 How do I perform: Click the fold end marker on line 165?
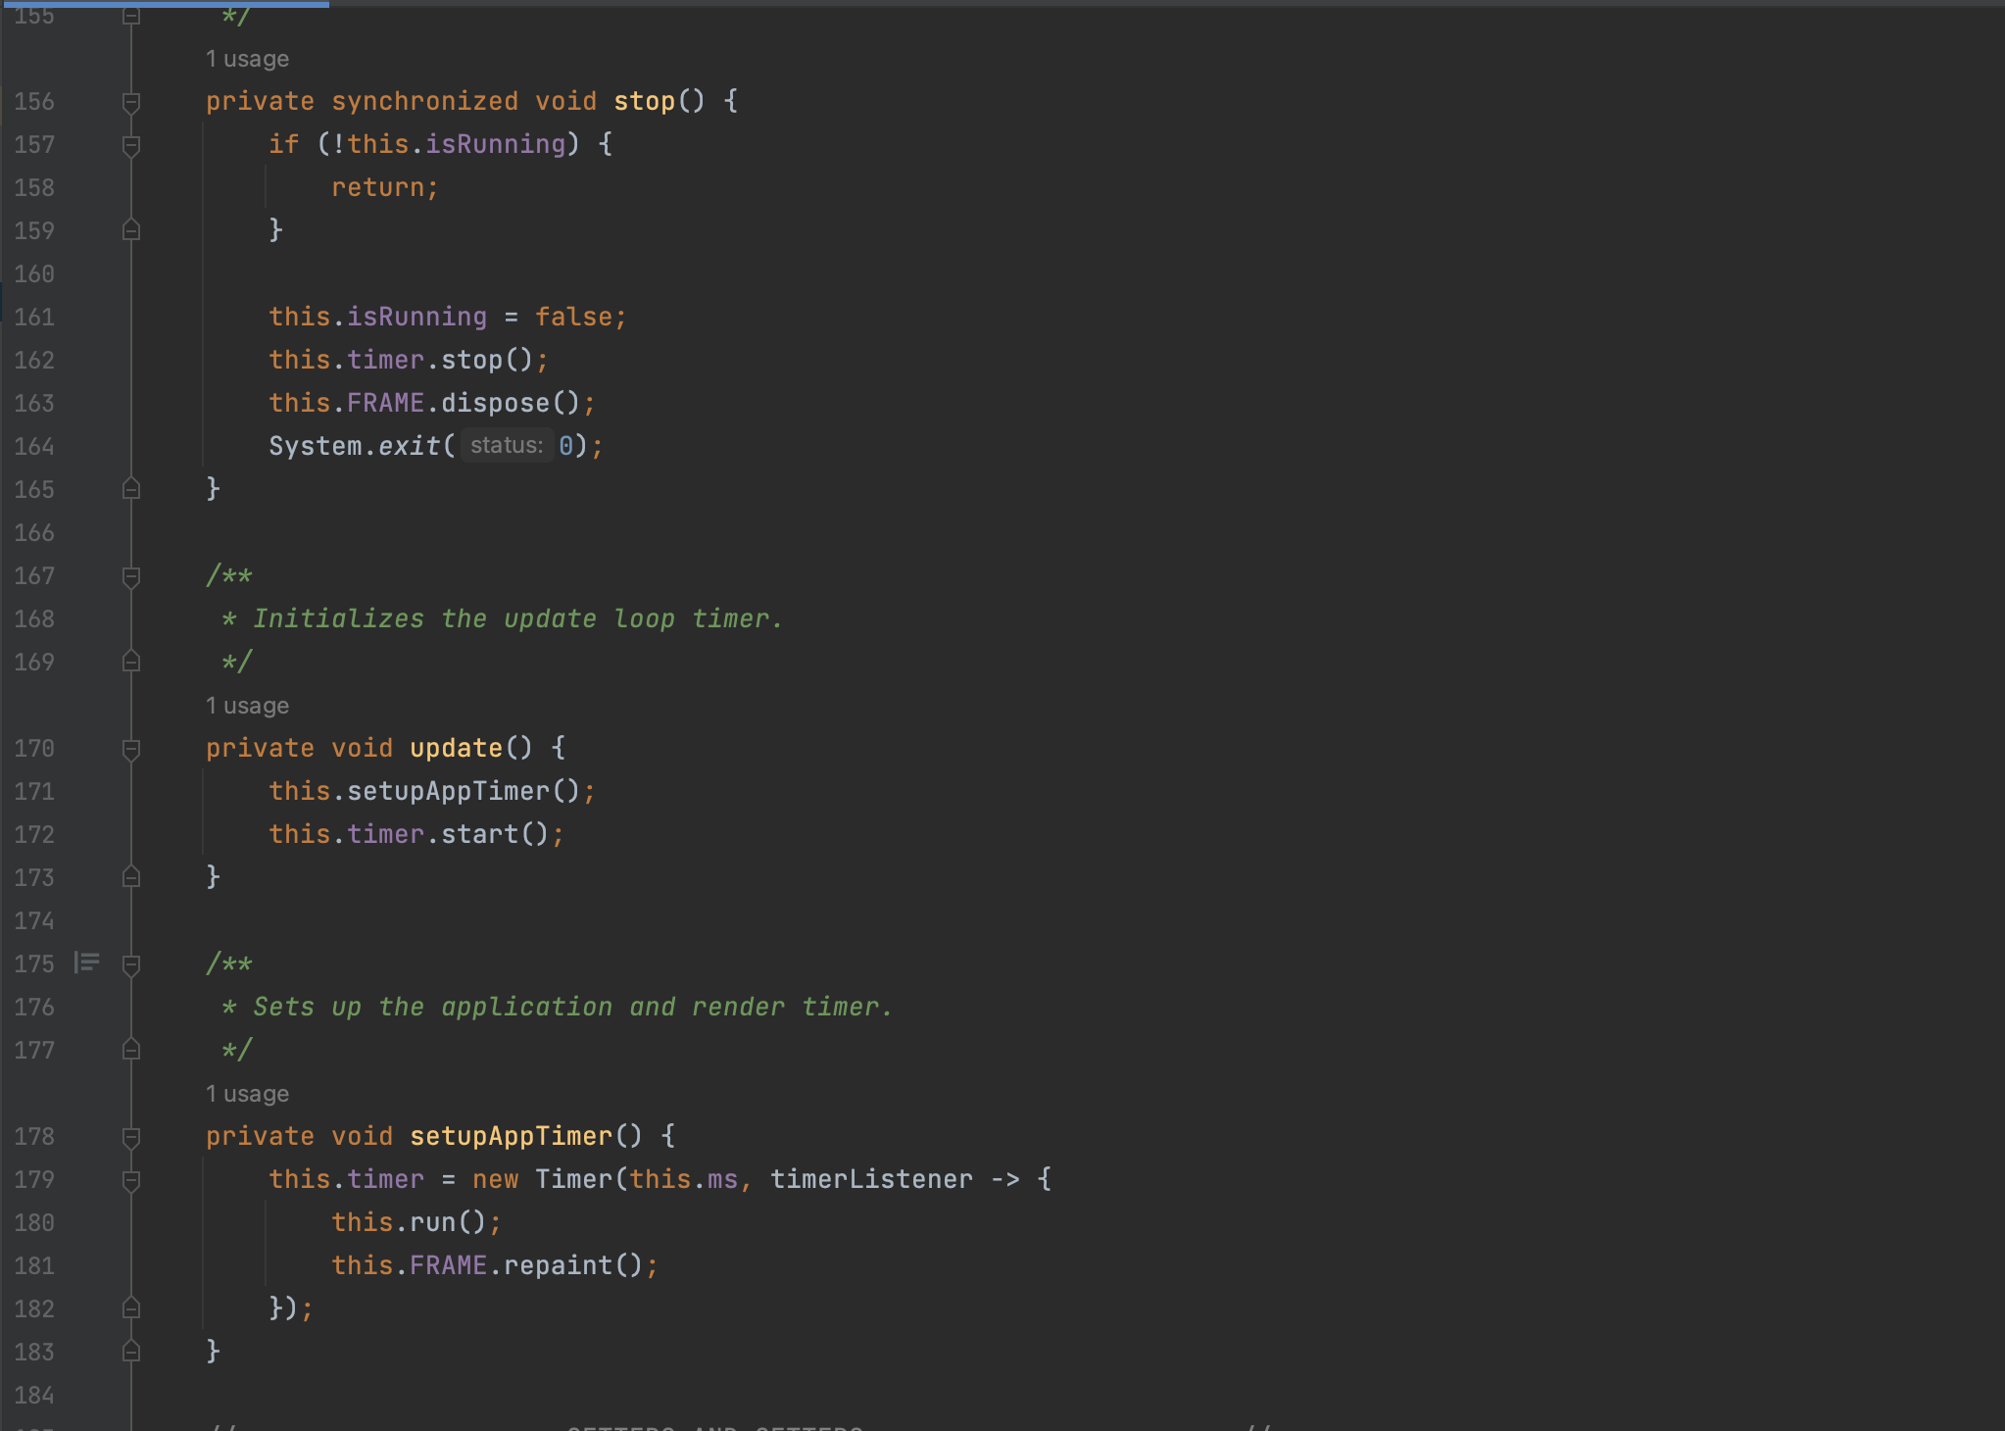(130, 489)
